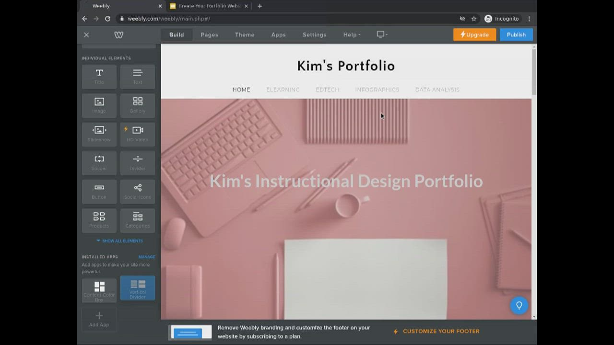Open a new browser tab
This screenshot has width=614, height=345.
[260, 6]
